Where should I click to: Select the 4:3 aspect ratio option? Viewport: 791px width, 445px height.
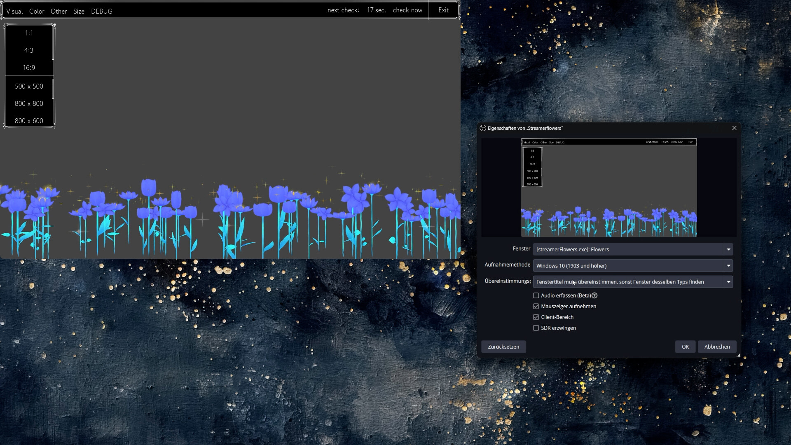click(x=28, y=50)
